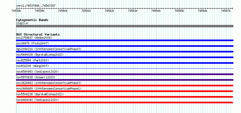Select the blue bar under nsv5494028
Viewport: 241px width, 113px height.
125,57
